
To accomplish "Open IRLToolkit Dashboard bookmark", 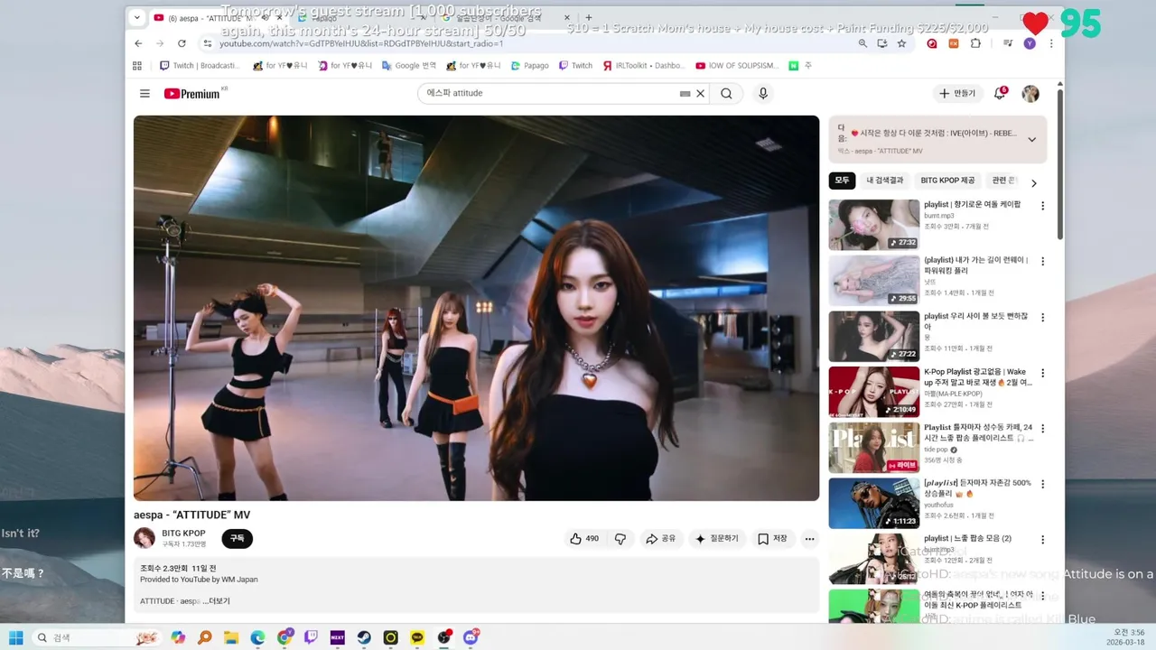I will [644, 66].
